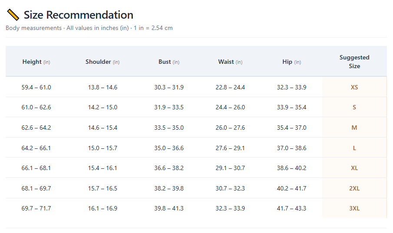Click the 32.3 – 33.9 waist cell
The height and width of the screenshot is (233, 393).
pos(230,208)
